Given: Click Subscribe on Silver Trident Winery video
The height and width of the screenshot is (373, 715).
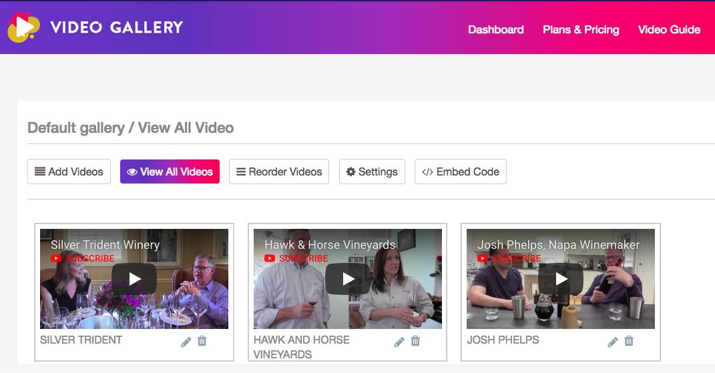Looking at the screenshot, I should [x=83, y=258].
